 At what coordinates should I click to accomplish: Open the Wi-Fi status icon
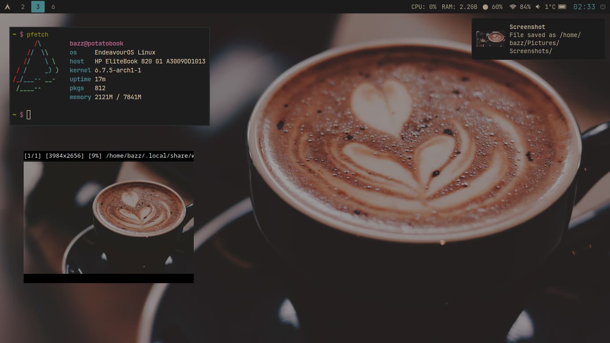coord(513,7)
